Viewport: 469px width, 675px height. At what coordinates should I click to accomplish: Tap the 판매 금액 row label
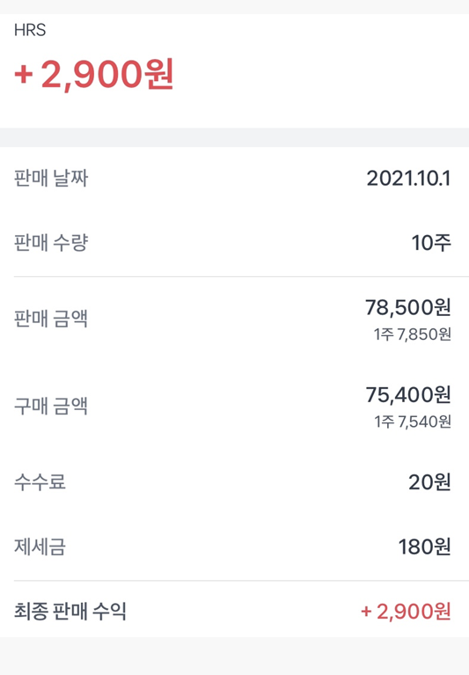tap(51, 319)
